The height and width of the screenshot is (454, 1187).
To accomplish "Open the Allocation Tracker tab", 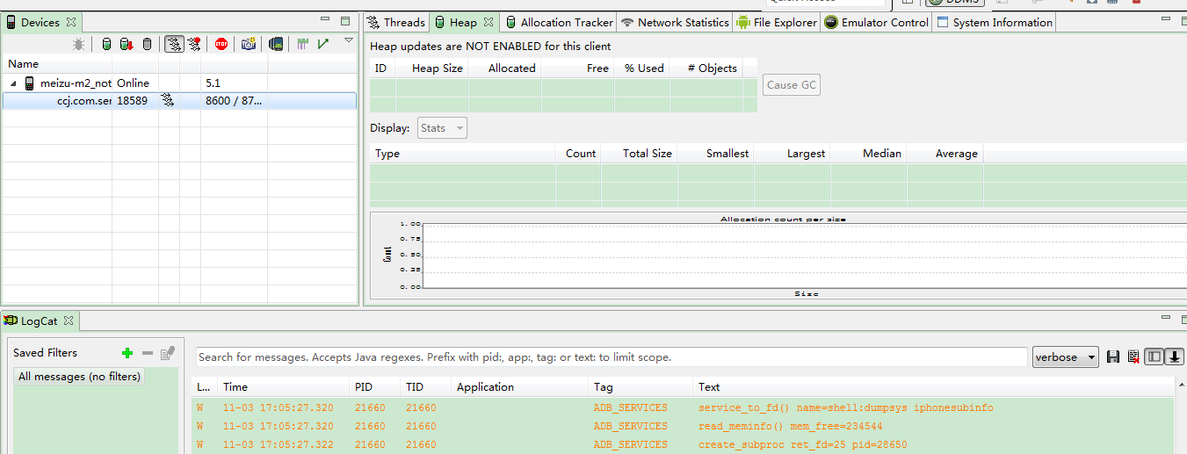I will [x=559, y=23].
